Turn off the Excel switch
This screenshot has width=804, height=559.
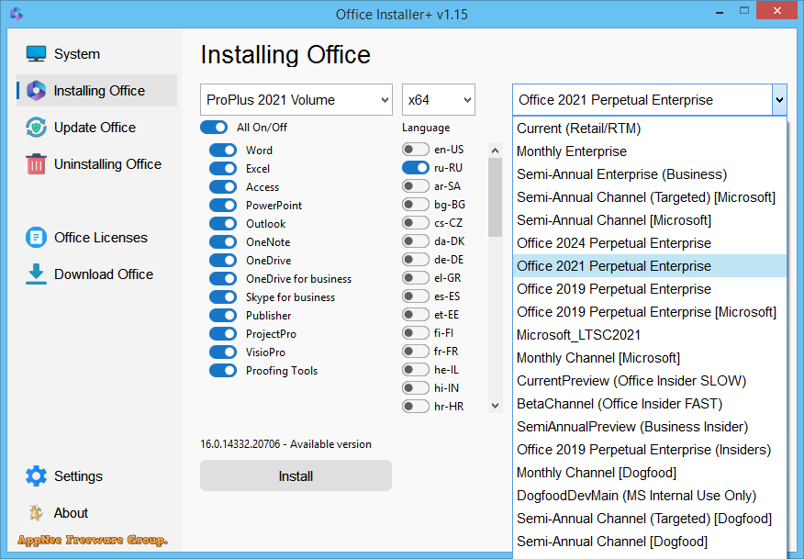tap(223, 169)
